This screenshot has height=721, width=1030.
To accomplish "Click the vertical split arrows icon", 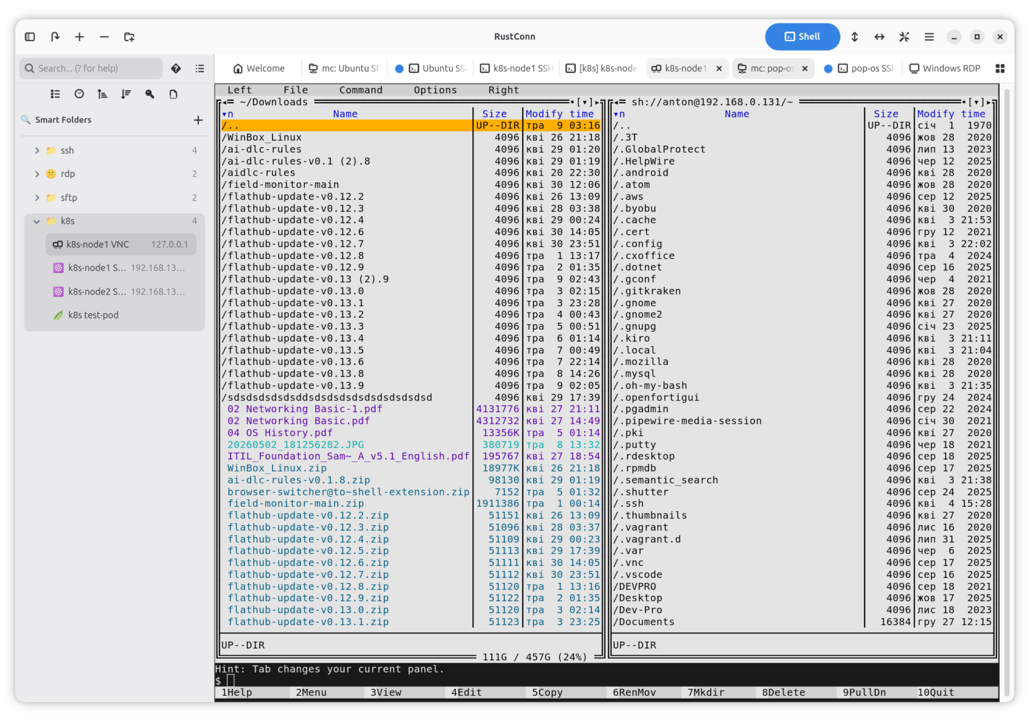I will (854, 37).
